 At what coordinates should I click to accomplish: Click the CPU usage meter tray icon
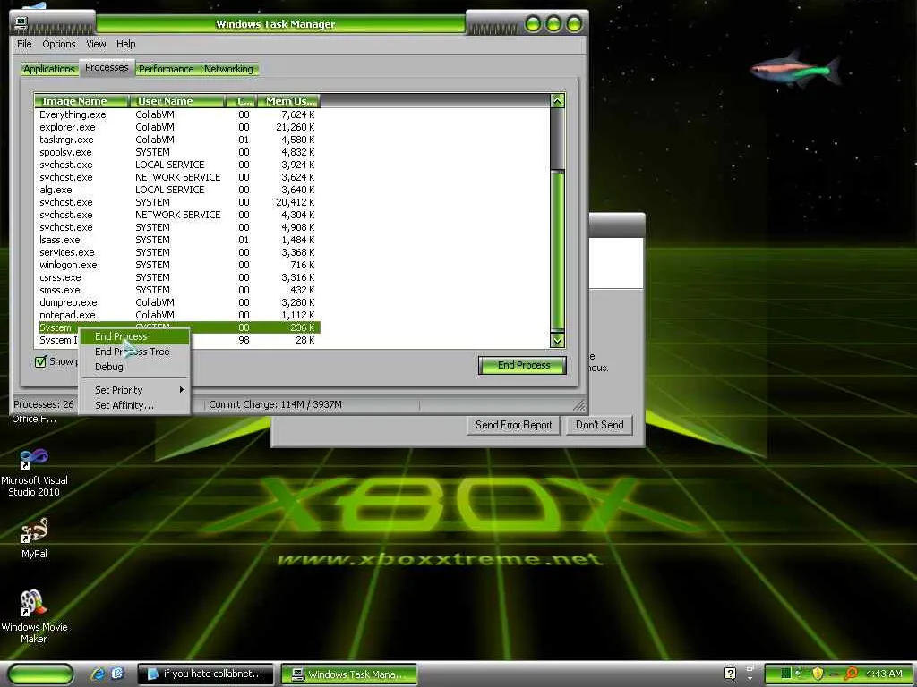pos(786,674)
